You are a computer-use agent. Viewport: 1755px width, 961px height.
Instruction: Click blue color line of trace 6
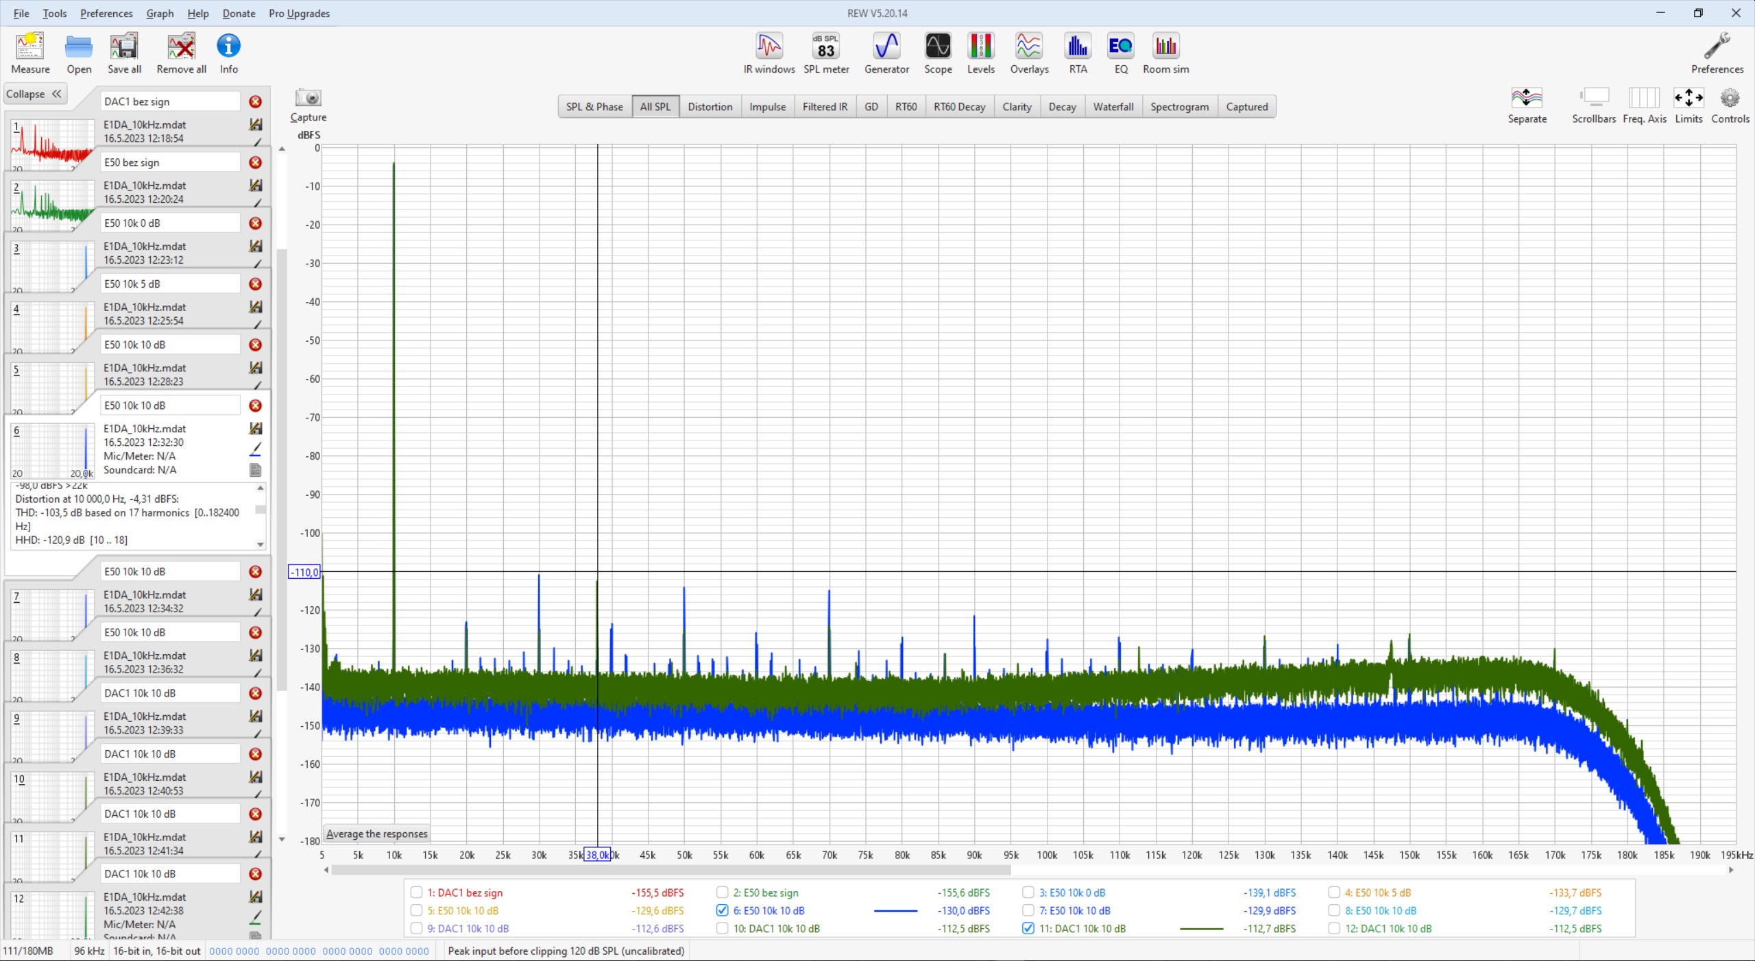(895, 911)
